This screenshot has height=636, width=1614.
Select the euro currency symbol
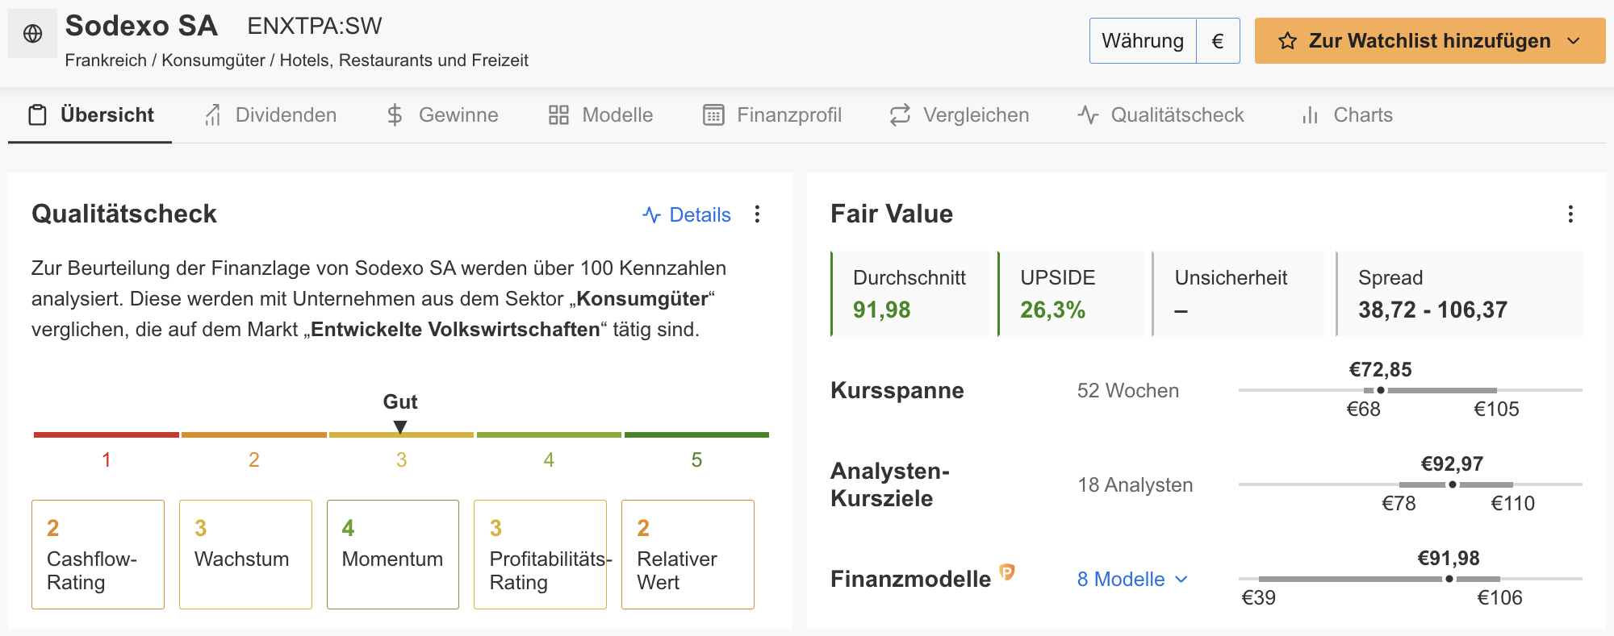click(x=1218, y=41)
